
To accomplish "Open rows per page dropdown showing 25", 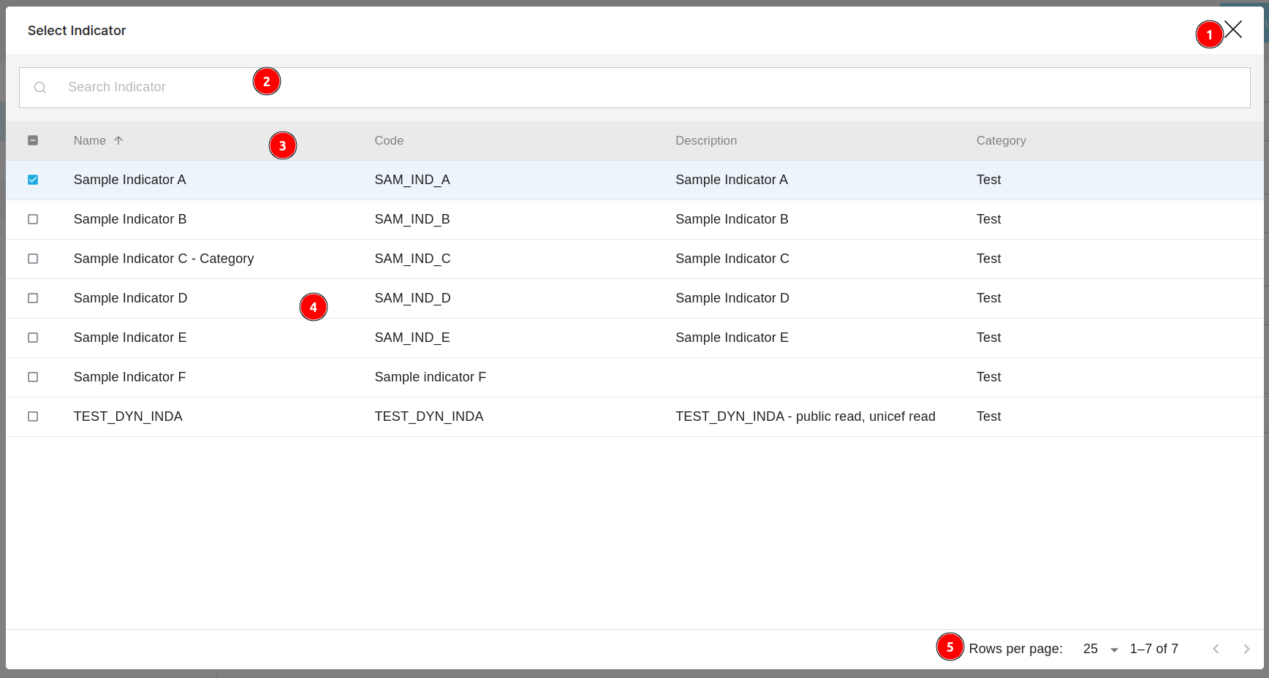I will point(1100,649).
